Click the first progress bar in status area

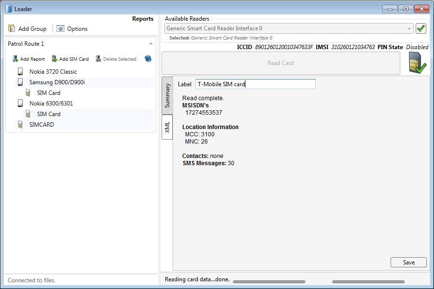click(269, 281)
